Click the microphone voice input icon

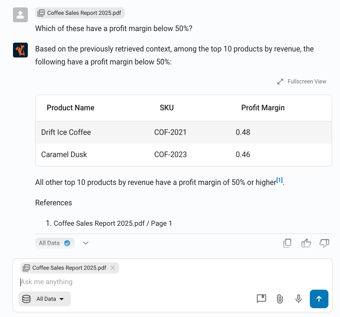pyautogui.click(x=299, y=299)
